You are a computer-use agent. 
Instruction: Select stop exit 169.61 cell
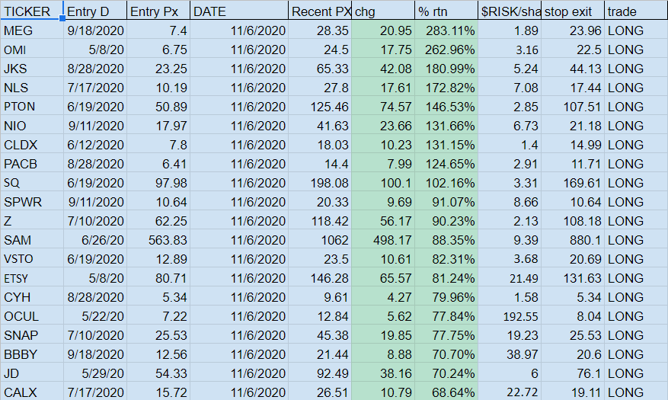tap(573, 183)
